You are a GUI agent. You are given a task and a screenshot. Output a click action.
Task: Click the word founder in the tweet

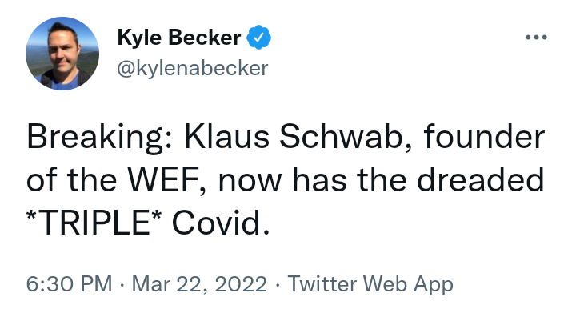point(484,137)
